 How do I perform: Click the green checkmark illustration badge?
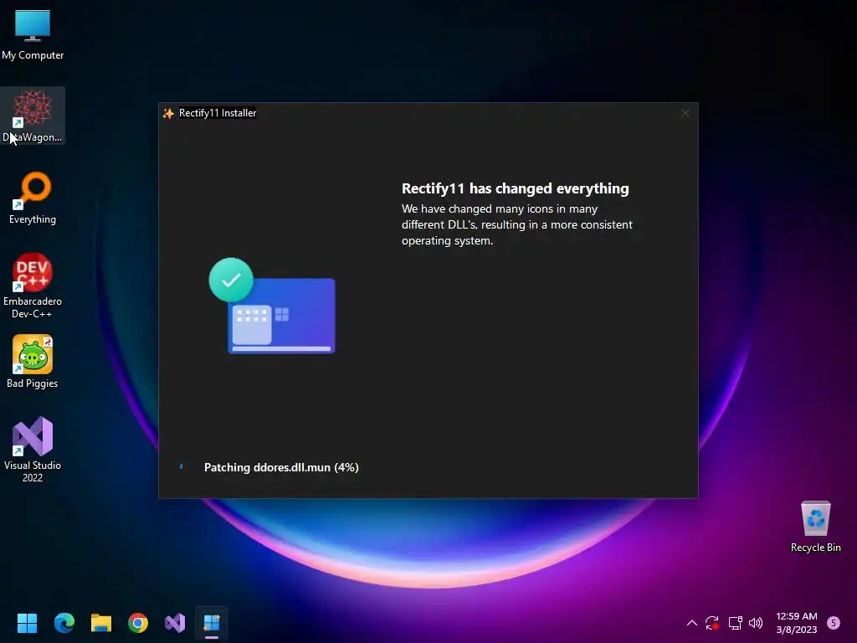[231, 280]
